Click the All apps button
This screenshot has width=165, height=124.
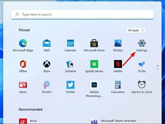click(136, 30)
